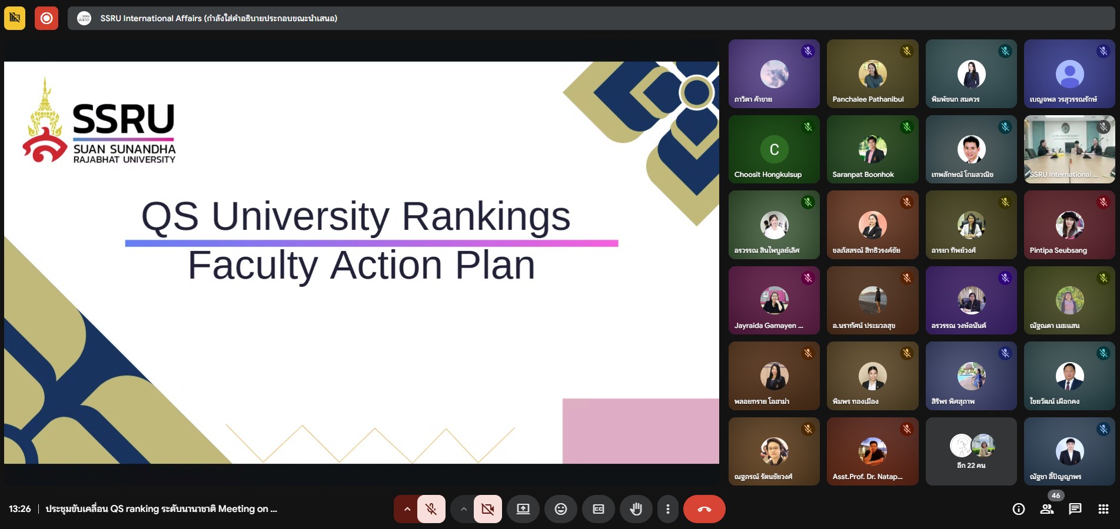Viewport: 1120px width, 529px height.
Task: Click the yellow presentation icon at top-left
Action: coord(15,18)
